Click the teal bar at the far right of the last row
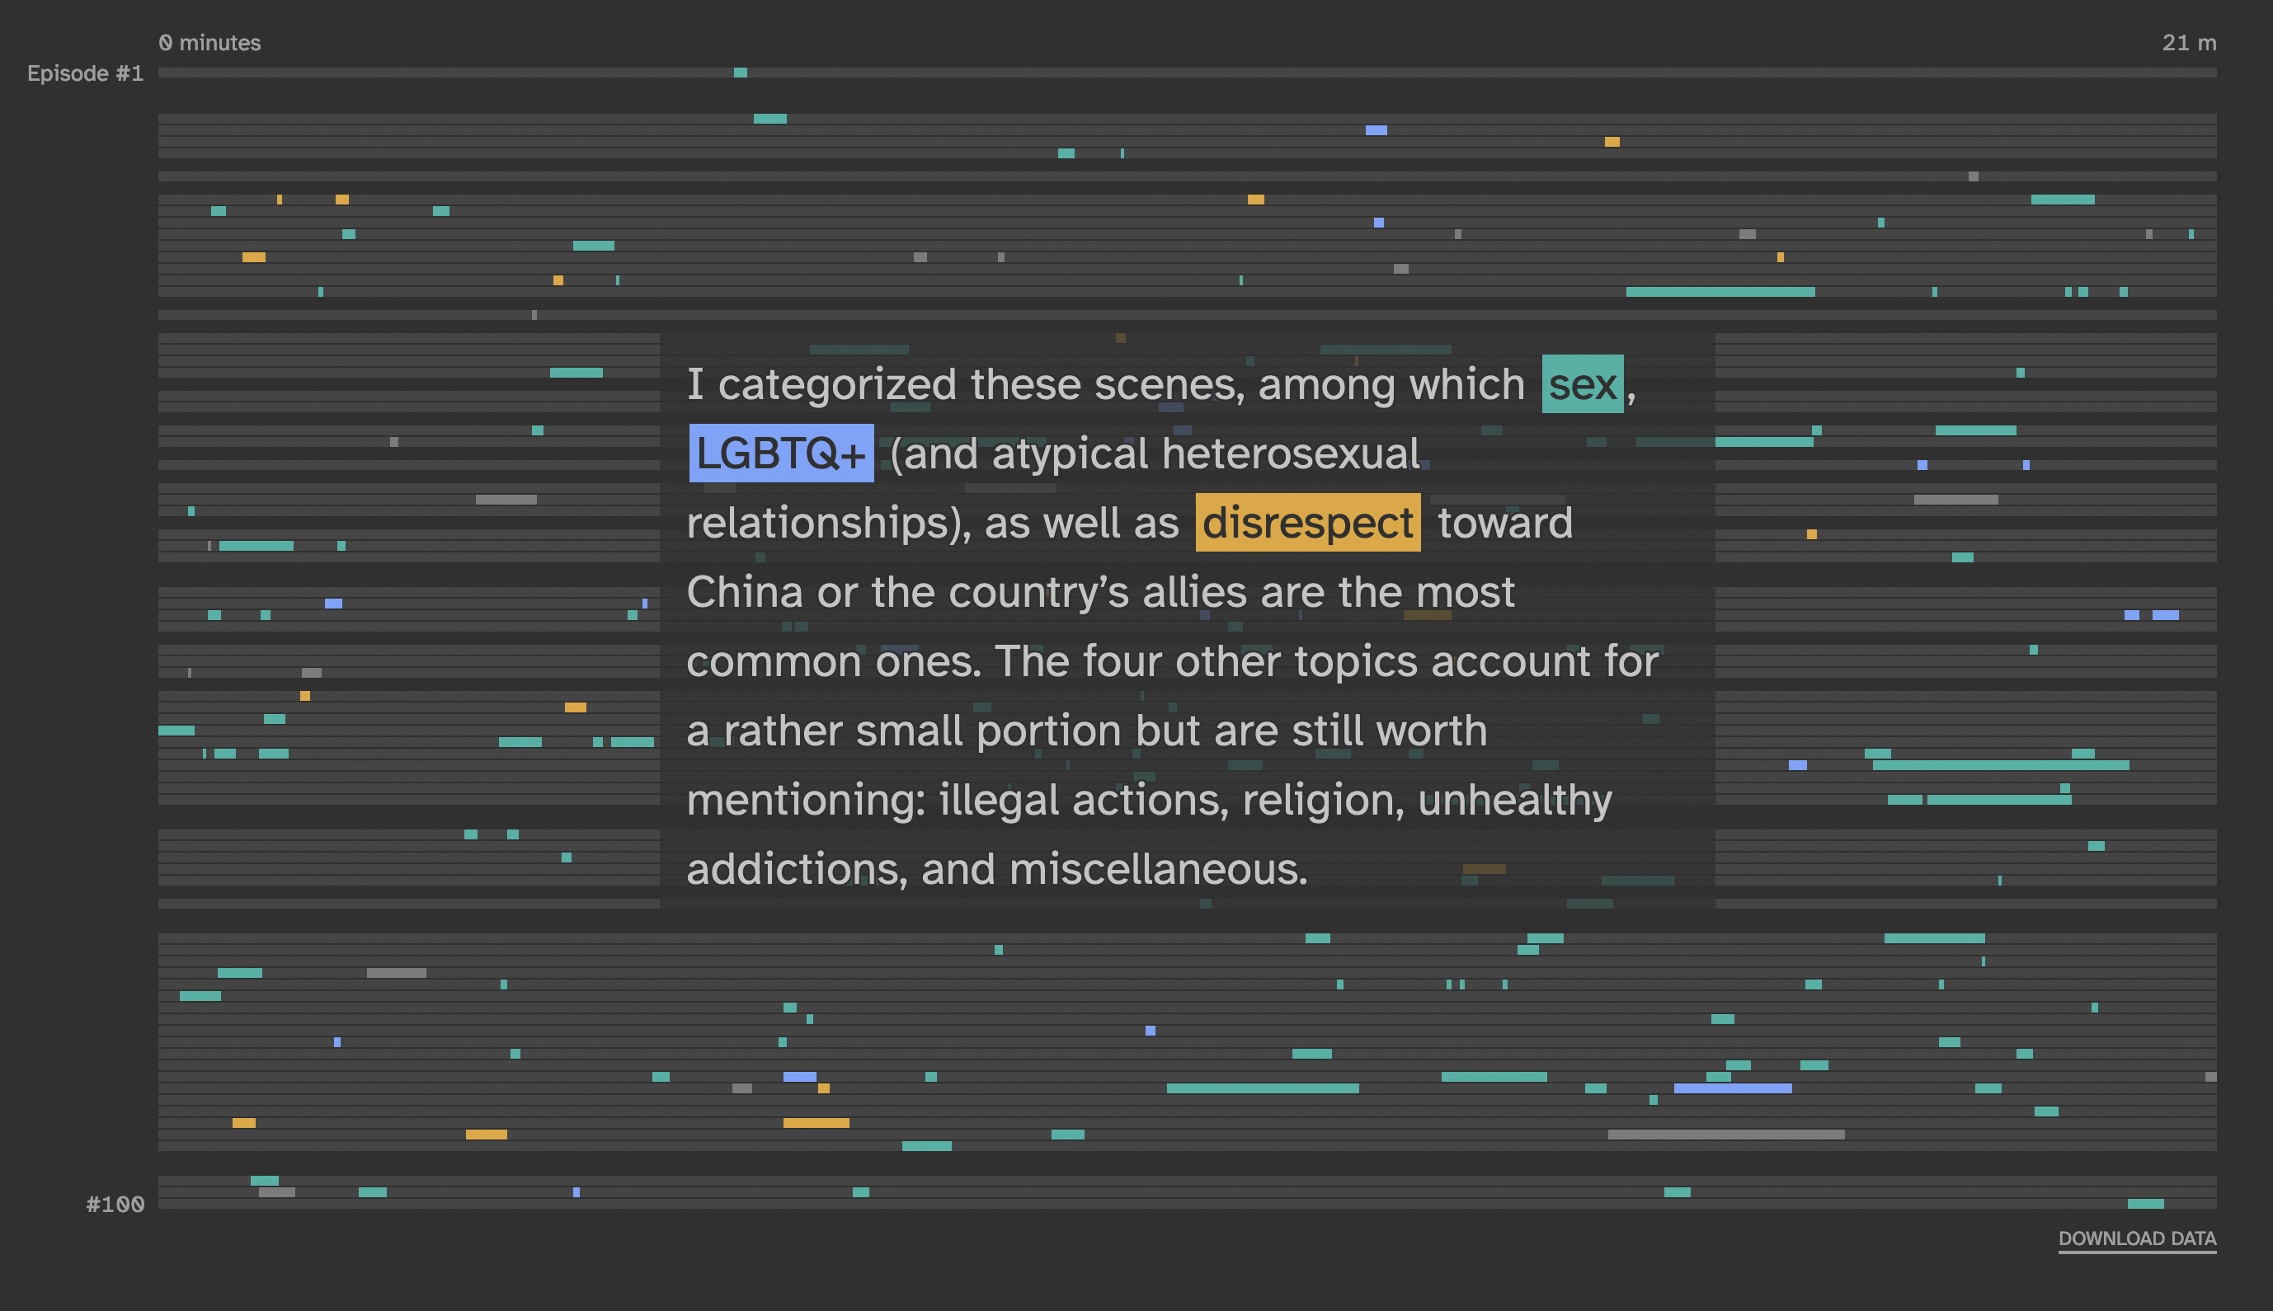Image resolution: width=2273 pixels, height=1311 pixels. coord(2144,1204)
